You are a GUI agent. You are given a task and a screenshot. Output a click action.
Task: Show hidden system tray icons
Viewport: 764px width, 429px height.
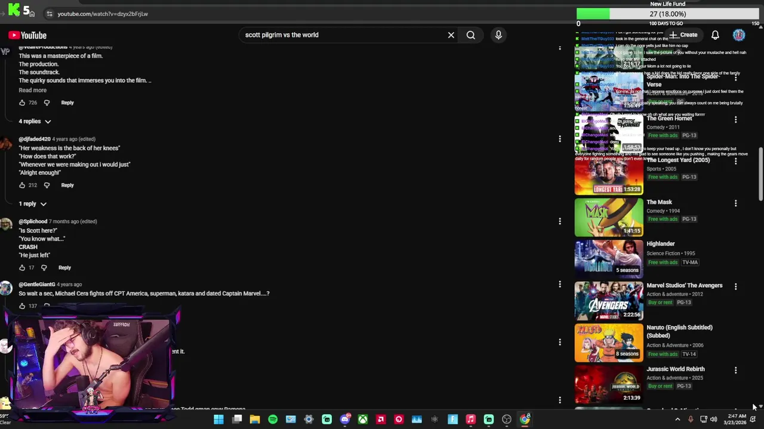coord(677,419)
